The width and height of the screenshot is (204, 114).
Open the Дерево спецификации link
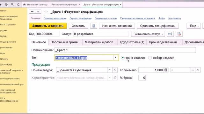pyautogui.click(x=81, y=18)
